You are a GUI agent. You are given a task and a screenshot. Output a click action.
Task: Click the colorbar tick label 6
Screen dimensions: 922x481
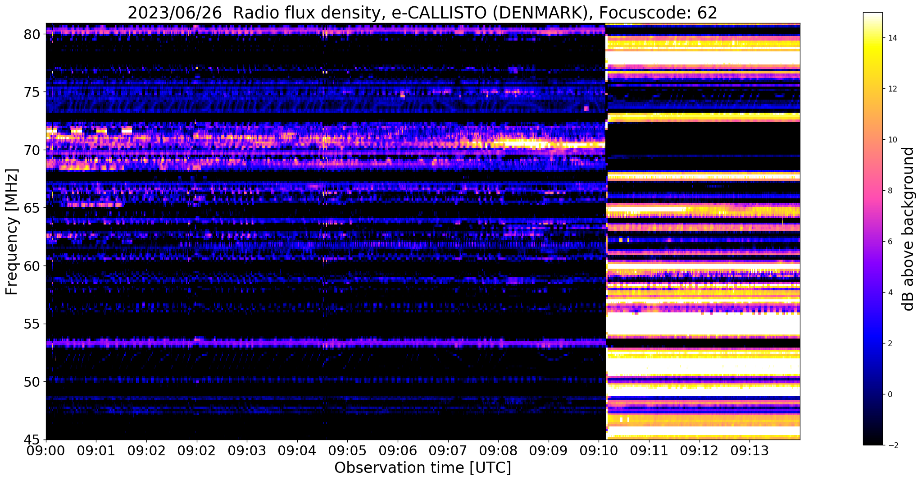[889, 242]
